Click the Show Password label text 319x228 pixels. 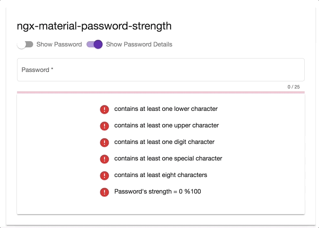click(x=59, y=44)
